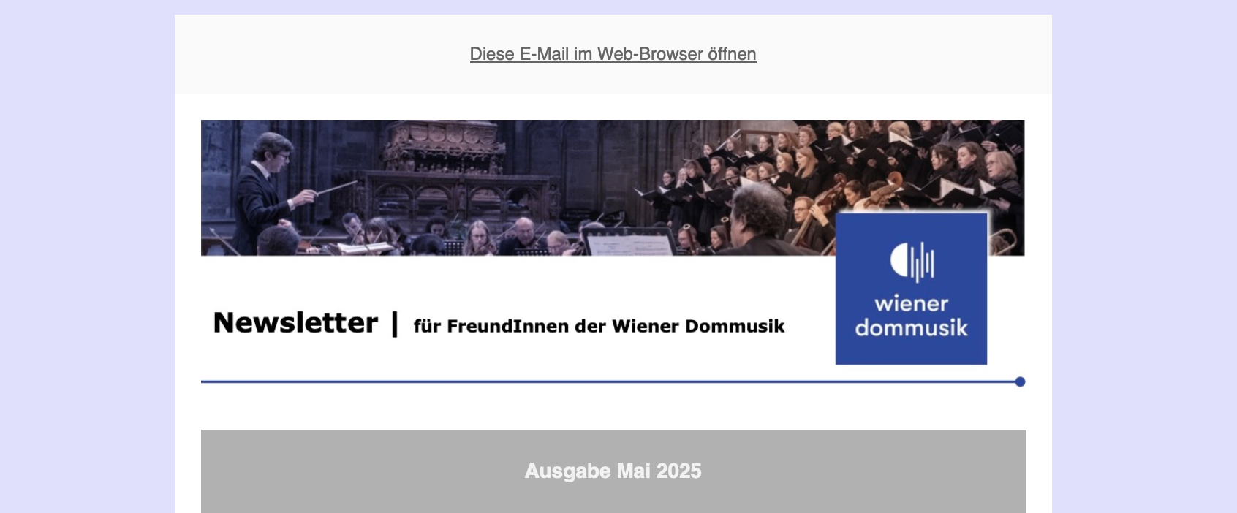This screenshot has width=1237, height=513.
Task: Click the sheet music stand in banner
Action: tap(629, 241)
